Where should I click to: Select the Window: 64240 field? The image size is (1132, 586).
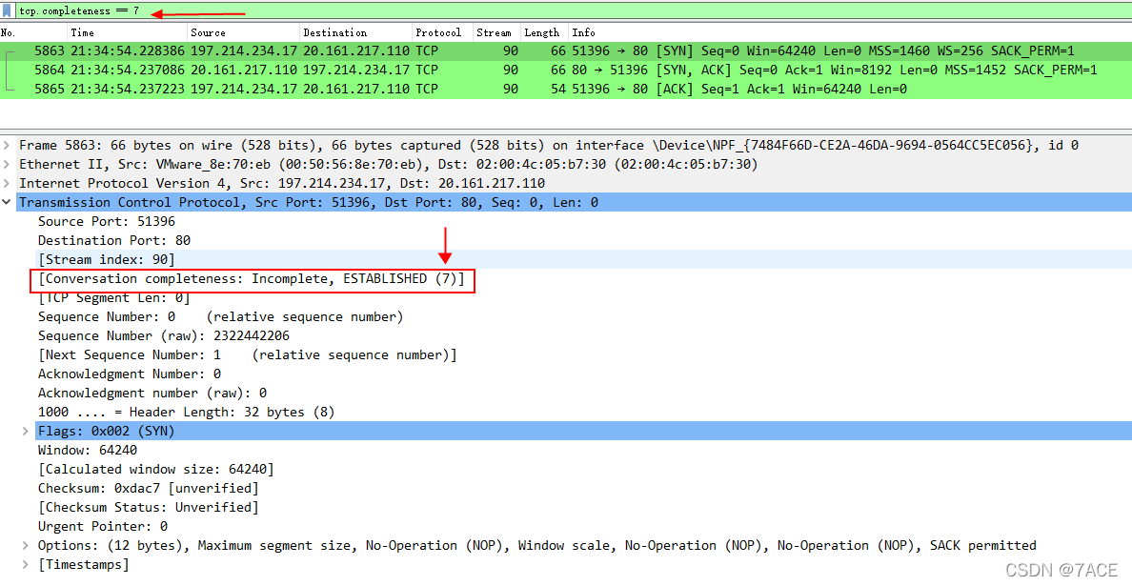[88, 451]
